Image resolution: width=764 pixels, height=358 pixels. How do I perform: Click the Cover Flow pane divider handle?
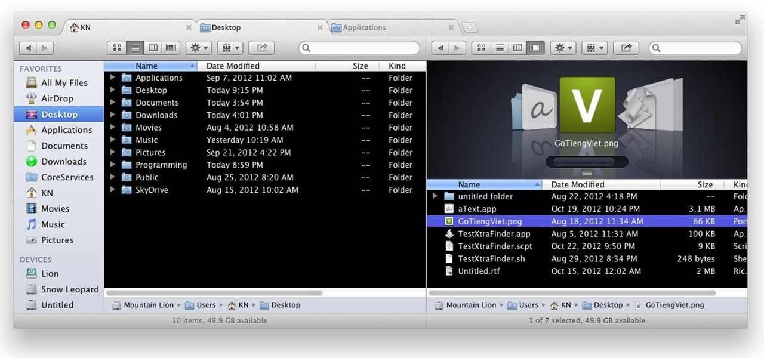(x=587, y=174)
